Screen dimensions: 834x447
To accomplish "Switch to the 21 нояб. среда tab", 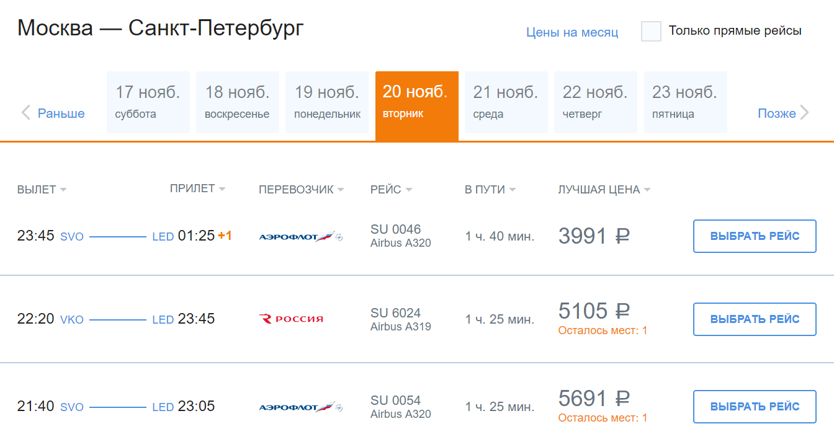I will click(x=506, y=102).
